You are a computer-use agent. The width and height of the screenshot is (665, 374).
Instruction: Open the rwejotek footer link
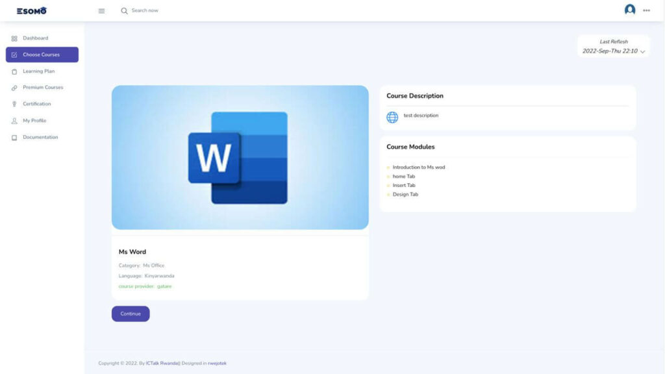[x=217, y=363]
